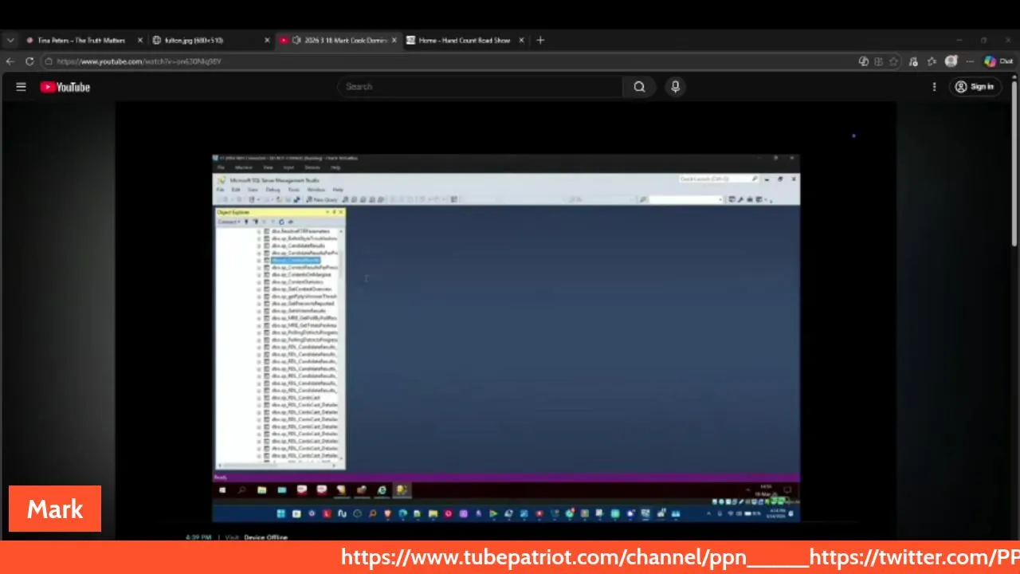Go back in browser history
Screen dimensions: 1020x574
point(10,61)
